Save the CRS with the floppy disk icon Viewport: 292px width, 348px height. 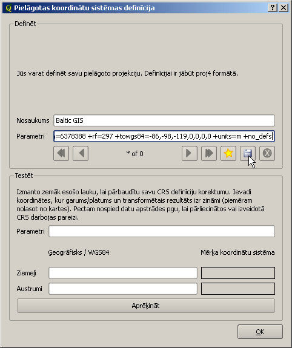[248, 153]
